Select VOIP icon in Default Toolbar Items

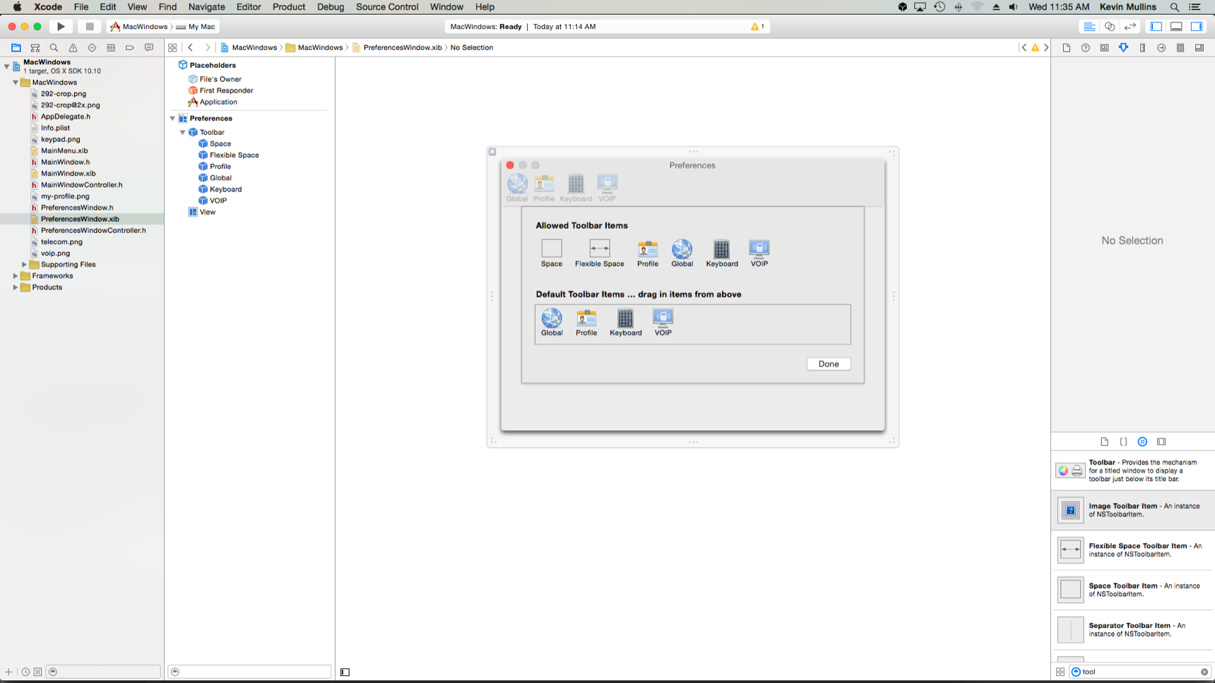pos(663,317)
